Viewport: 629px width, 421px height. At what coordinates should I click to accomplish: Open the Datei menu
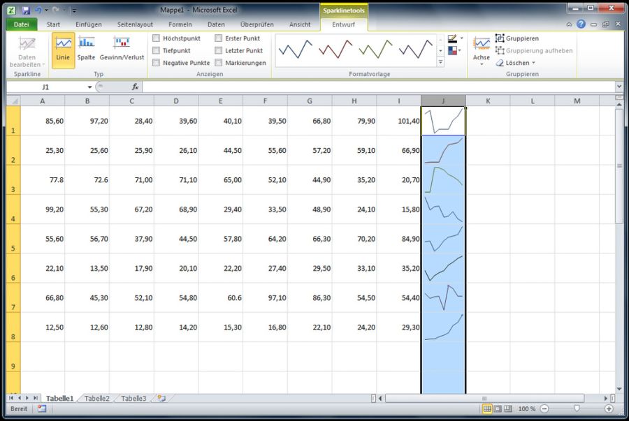pos(20,24)
